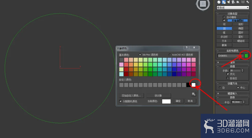The width and height of the screenshot is (252, 138).
Task: Click the 按对象 button
Action: (158, 95)
